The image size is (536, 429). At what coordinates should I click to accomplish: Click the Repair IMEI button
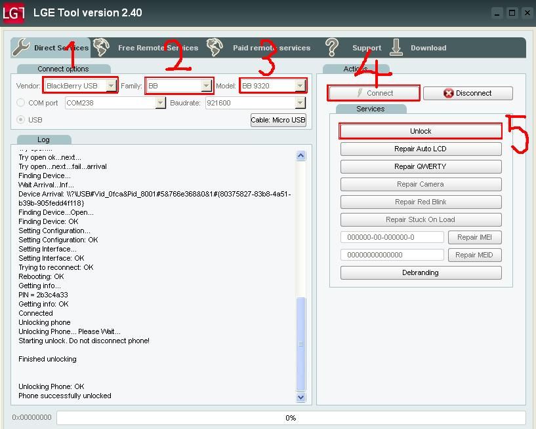pos(475,237)
